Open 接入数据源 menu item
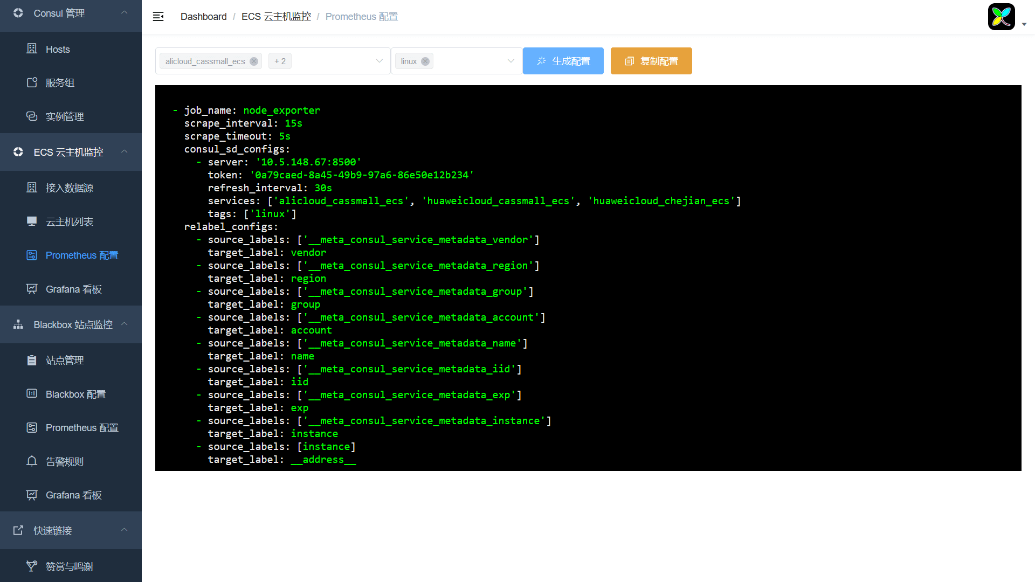 (x=70, y=188)
